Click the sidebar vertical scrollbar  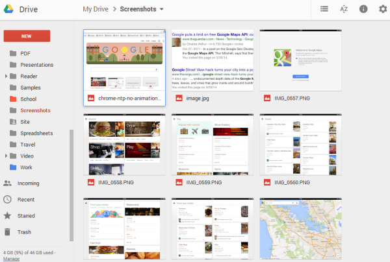(x=71, y=185)
